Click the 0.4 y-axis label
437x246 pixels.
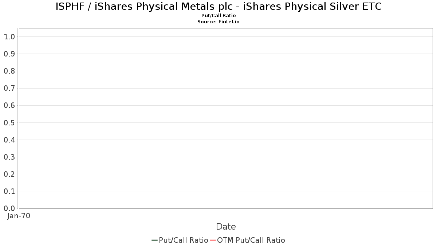click(9, 140)
